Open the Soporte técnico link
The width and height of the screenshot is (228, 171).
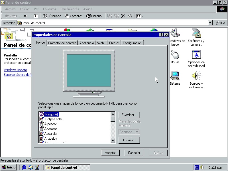click(x=18, y=75)
